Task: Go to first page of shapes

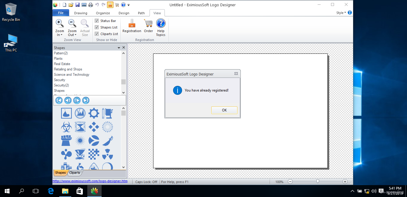Action: tap(59, 100)
